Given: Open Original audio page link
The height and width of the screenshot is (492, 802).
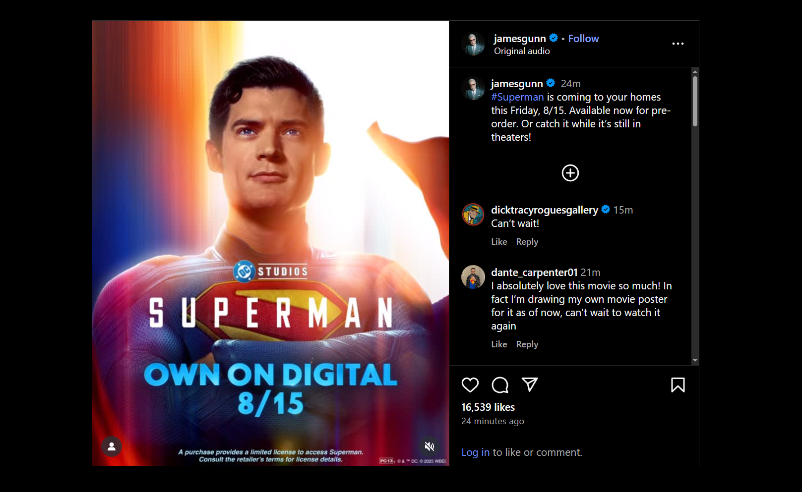Looking at the screenshot, I should [522, 51].
